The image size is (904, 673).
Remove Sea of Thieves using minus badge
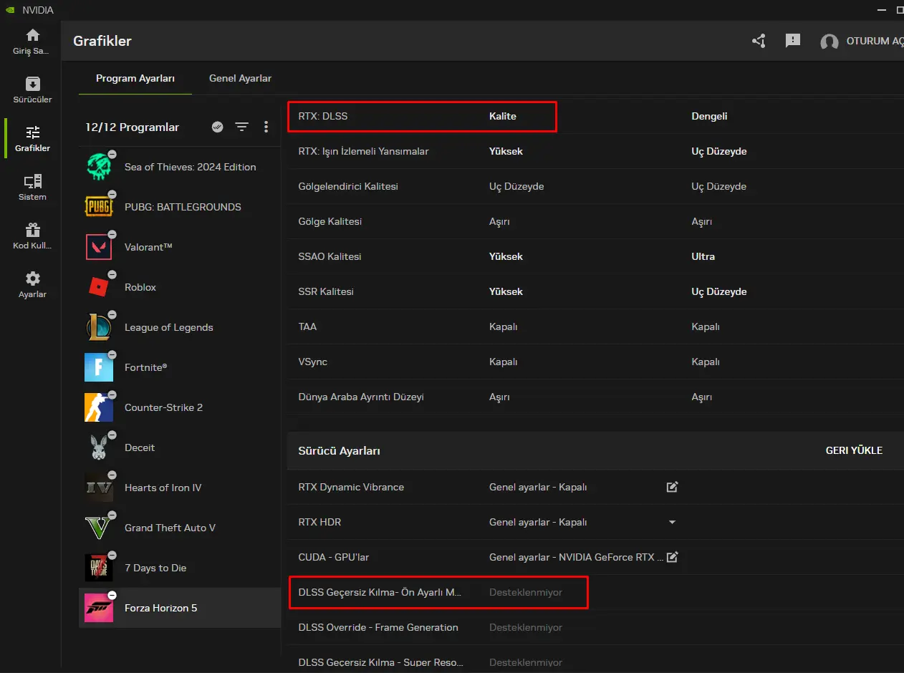pyautogui.click(x=112, y=155)
